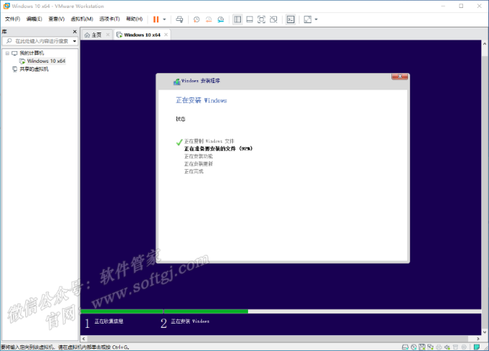Take a snapshot of this virtual machine
The image size is (489, 351).
point(197,19)
